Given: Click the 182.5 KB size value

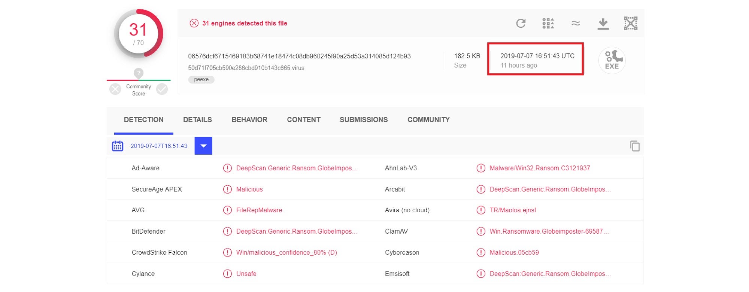Looking at the screenshot, I should coord(467,56).
